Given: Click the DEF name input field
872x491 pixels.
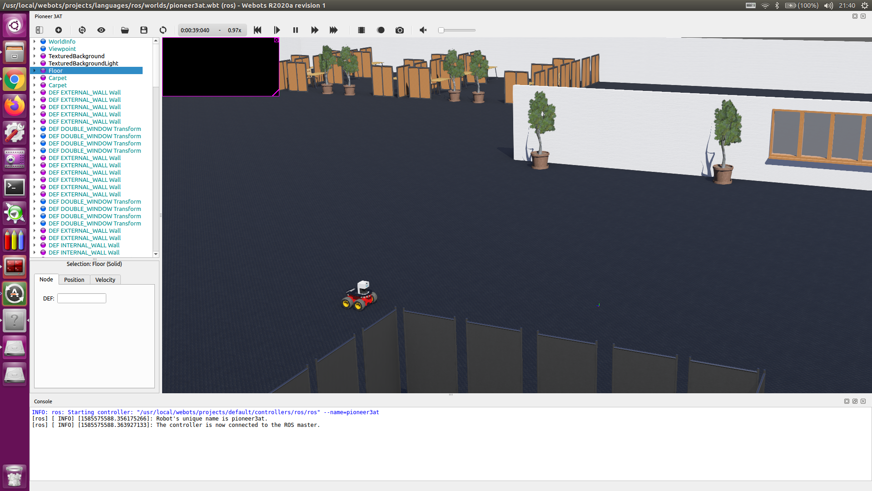Looking at the screenshot, I should (x=82, y=298).
